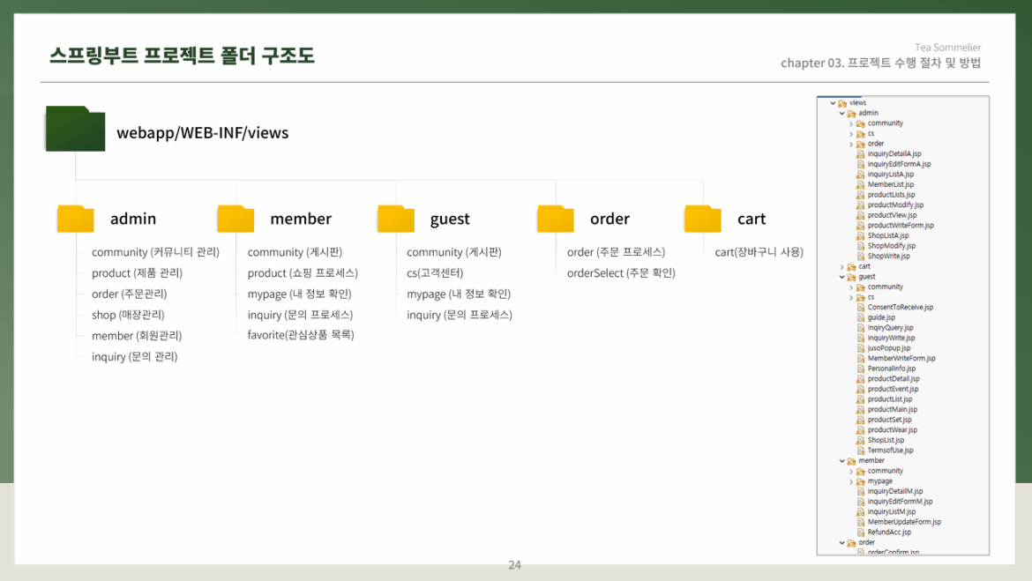Screen dimensions: 1032x581
Task: Click the file icon beside MemberList.jsp
Action: click(x=860, y=185)
